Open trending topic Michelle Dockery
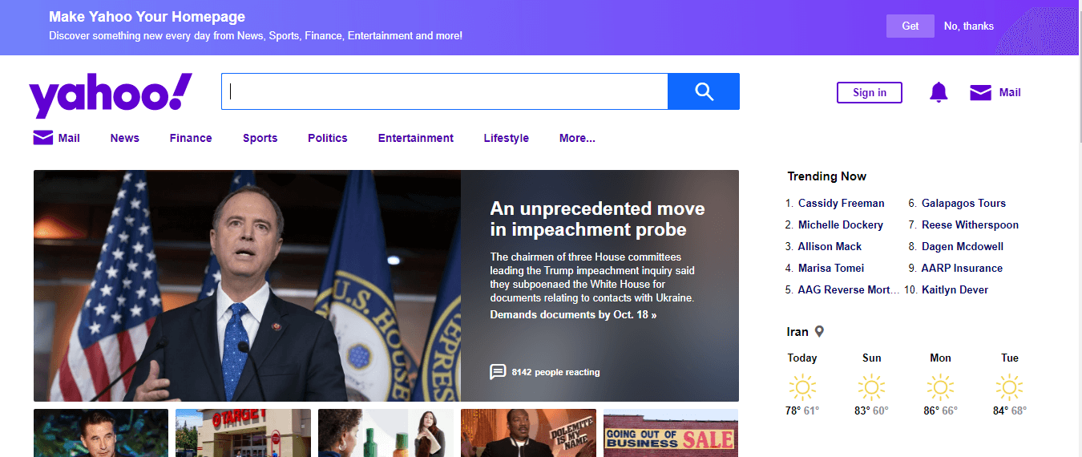Screen dimensions: 1082x457 [x=841, y=224]
